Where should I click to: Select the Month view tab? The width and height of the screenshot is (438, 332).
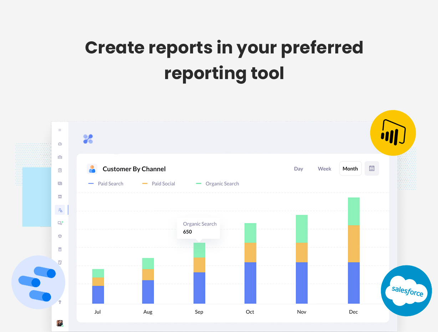click(350, 168)
